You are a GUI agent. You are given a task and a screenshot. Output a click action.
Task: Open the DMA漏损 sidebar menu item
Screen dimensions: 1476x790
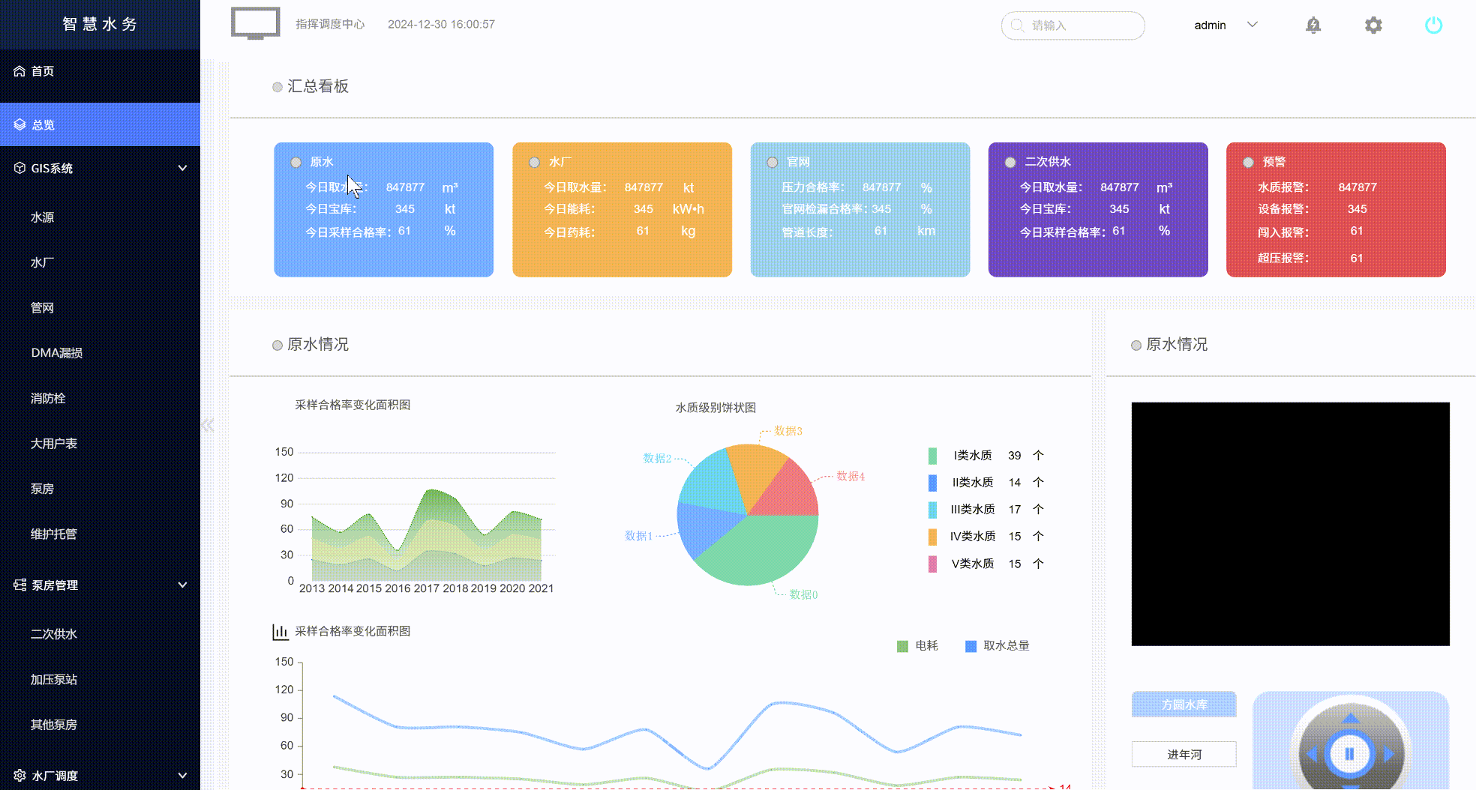(x=57, y=353)
